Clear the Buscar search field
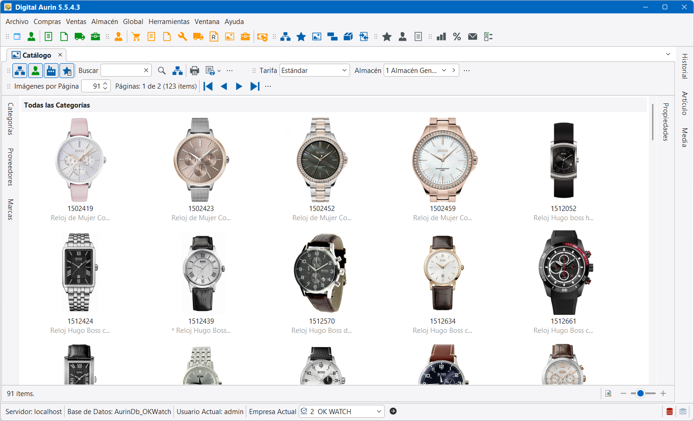The image size is (694, 421). (146, 70)
